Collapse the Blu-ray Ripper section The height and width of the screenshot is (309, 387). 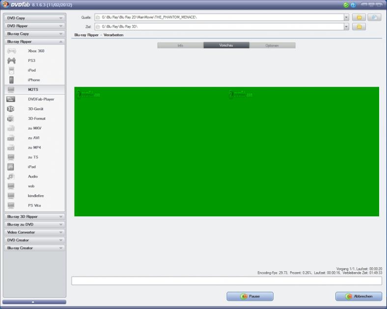[34, 42]
